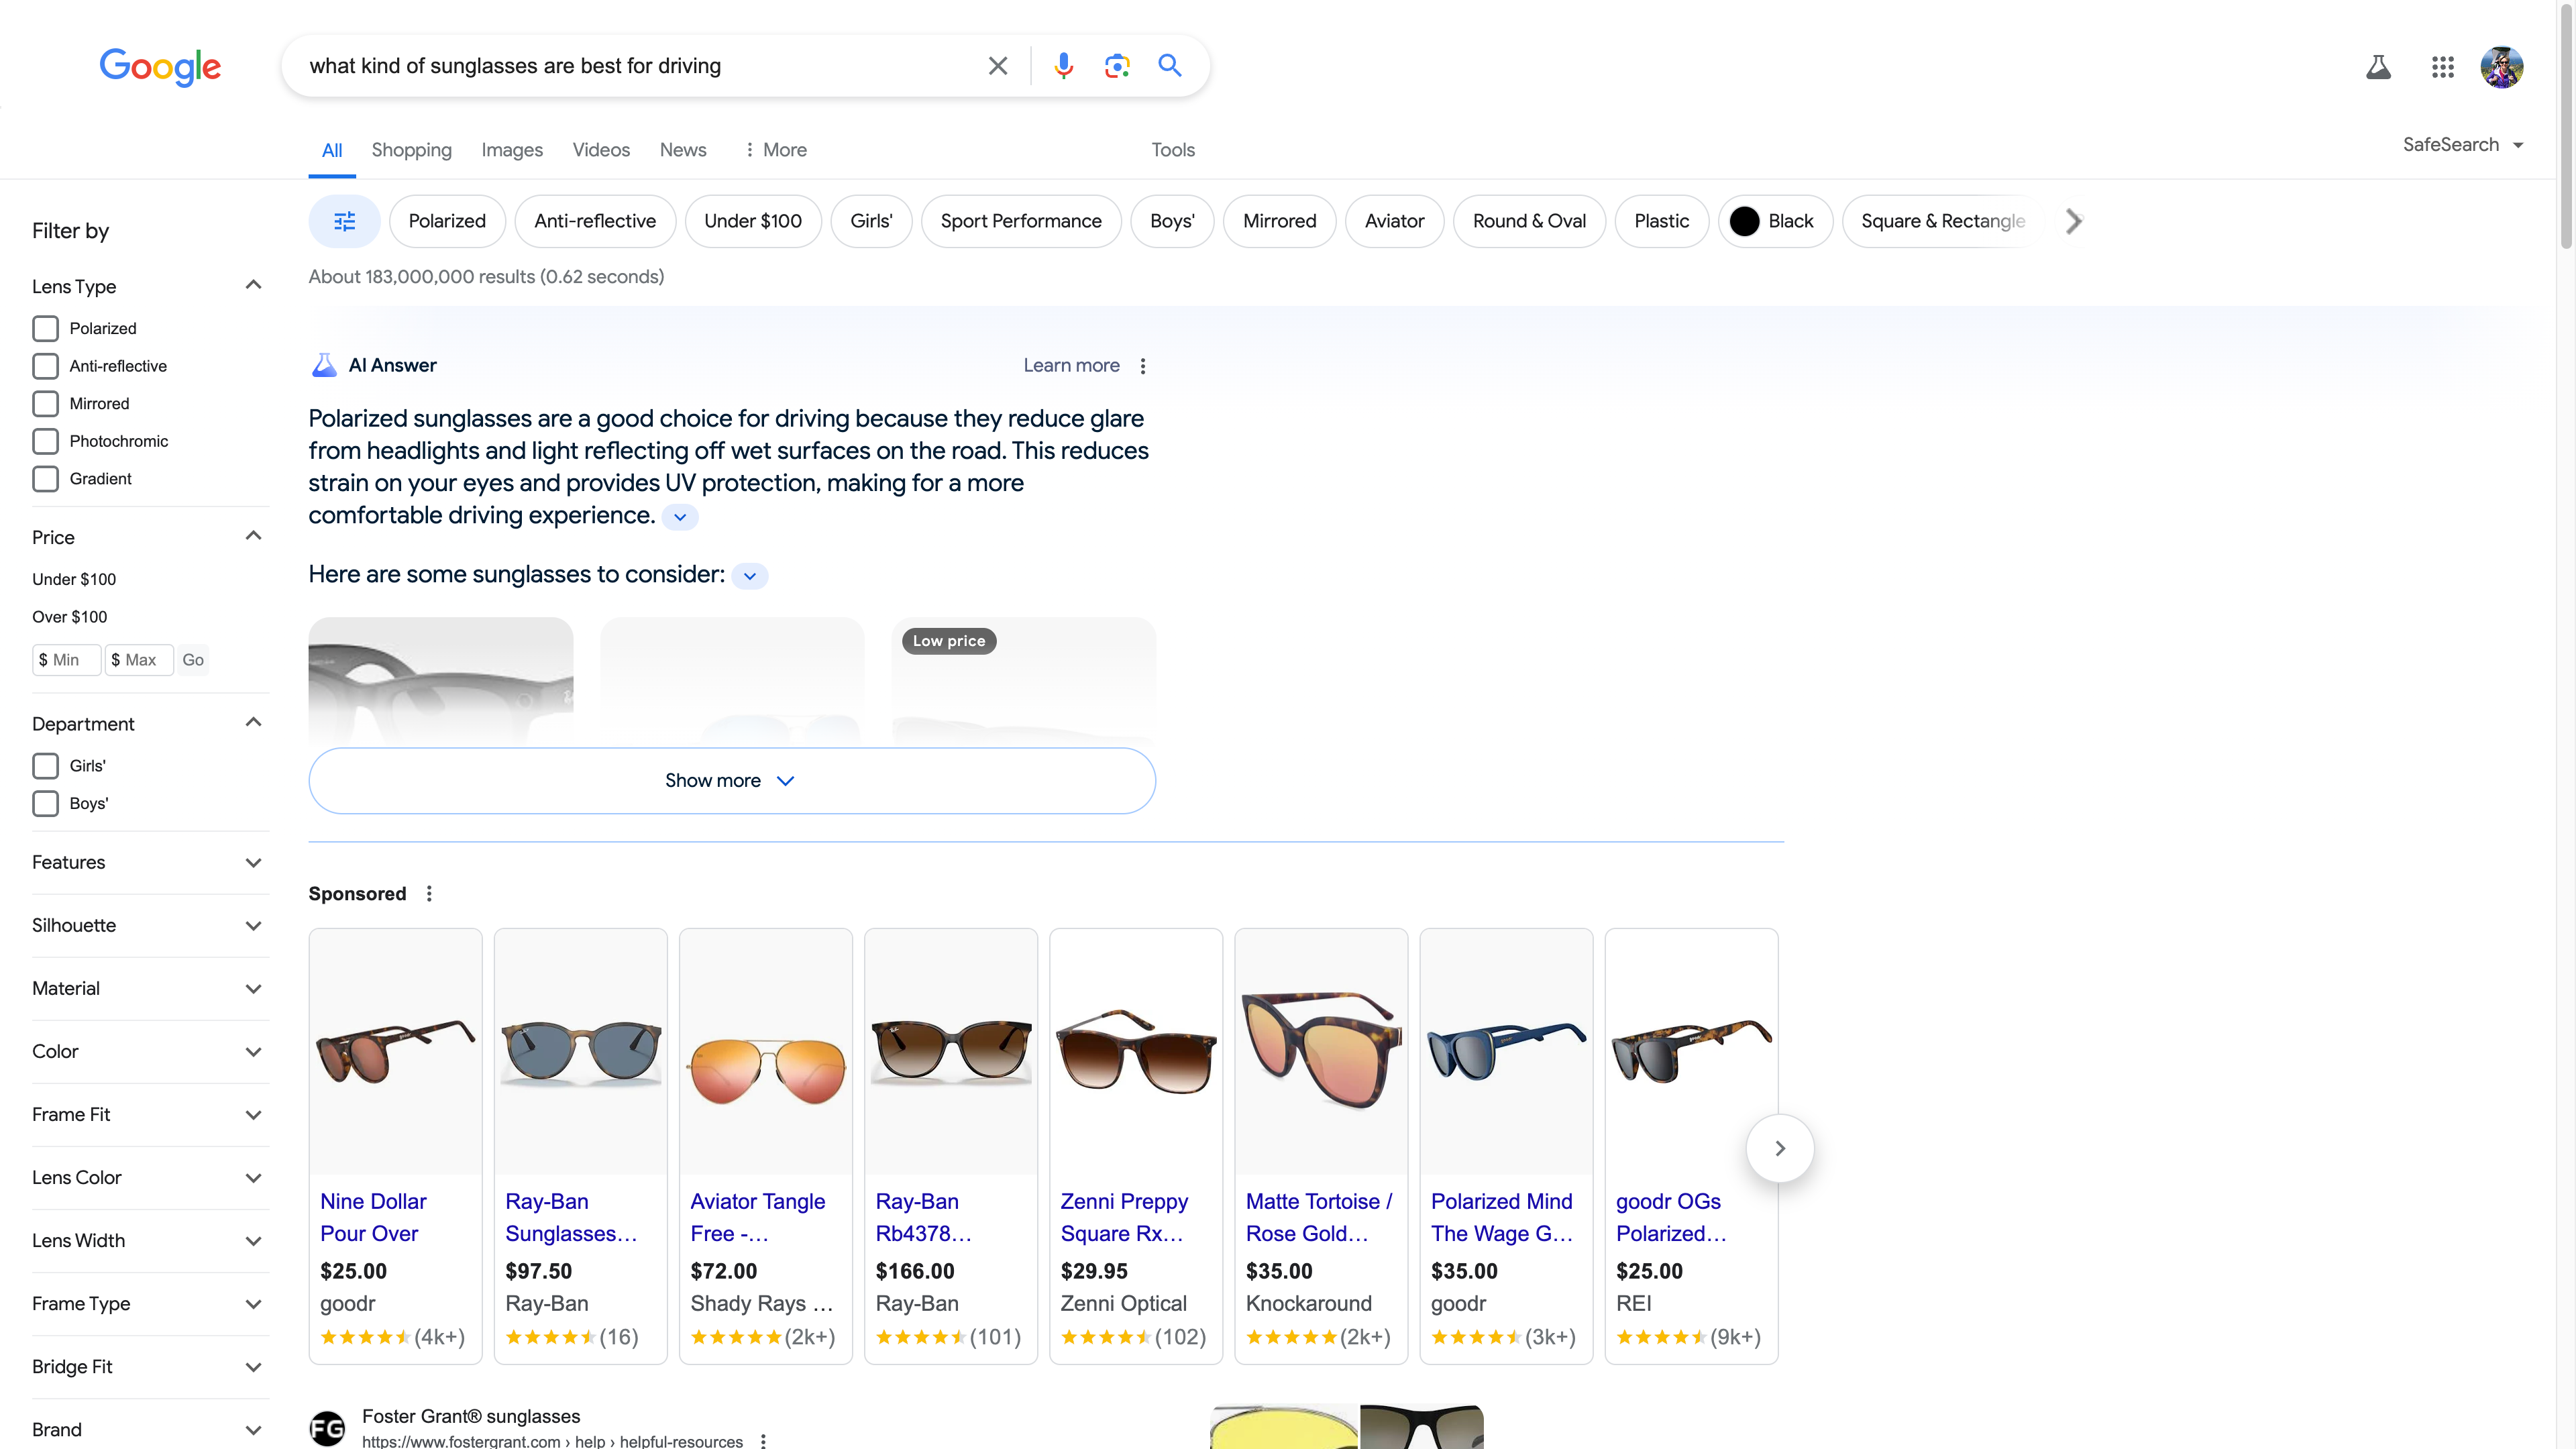Click the voice search microphone icon

[1063, 66]
